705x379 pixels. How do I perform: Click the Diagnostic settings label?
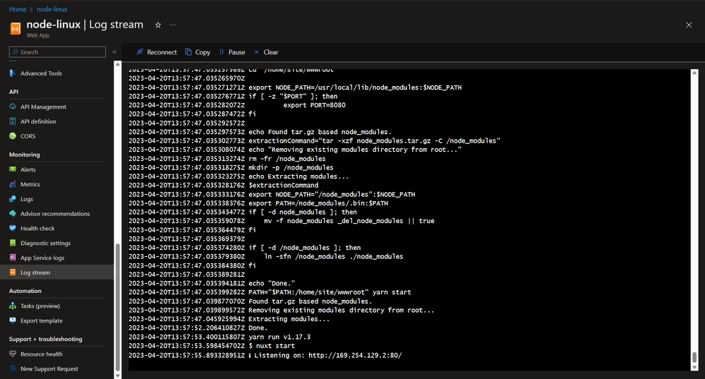45,243
